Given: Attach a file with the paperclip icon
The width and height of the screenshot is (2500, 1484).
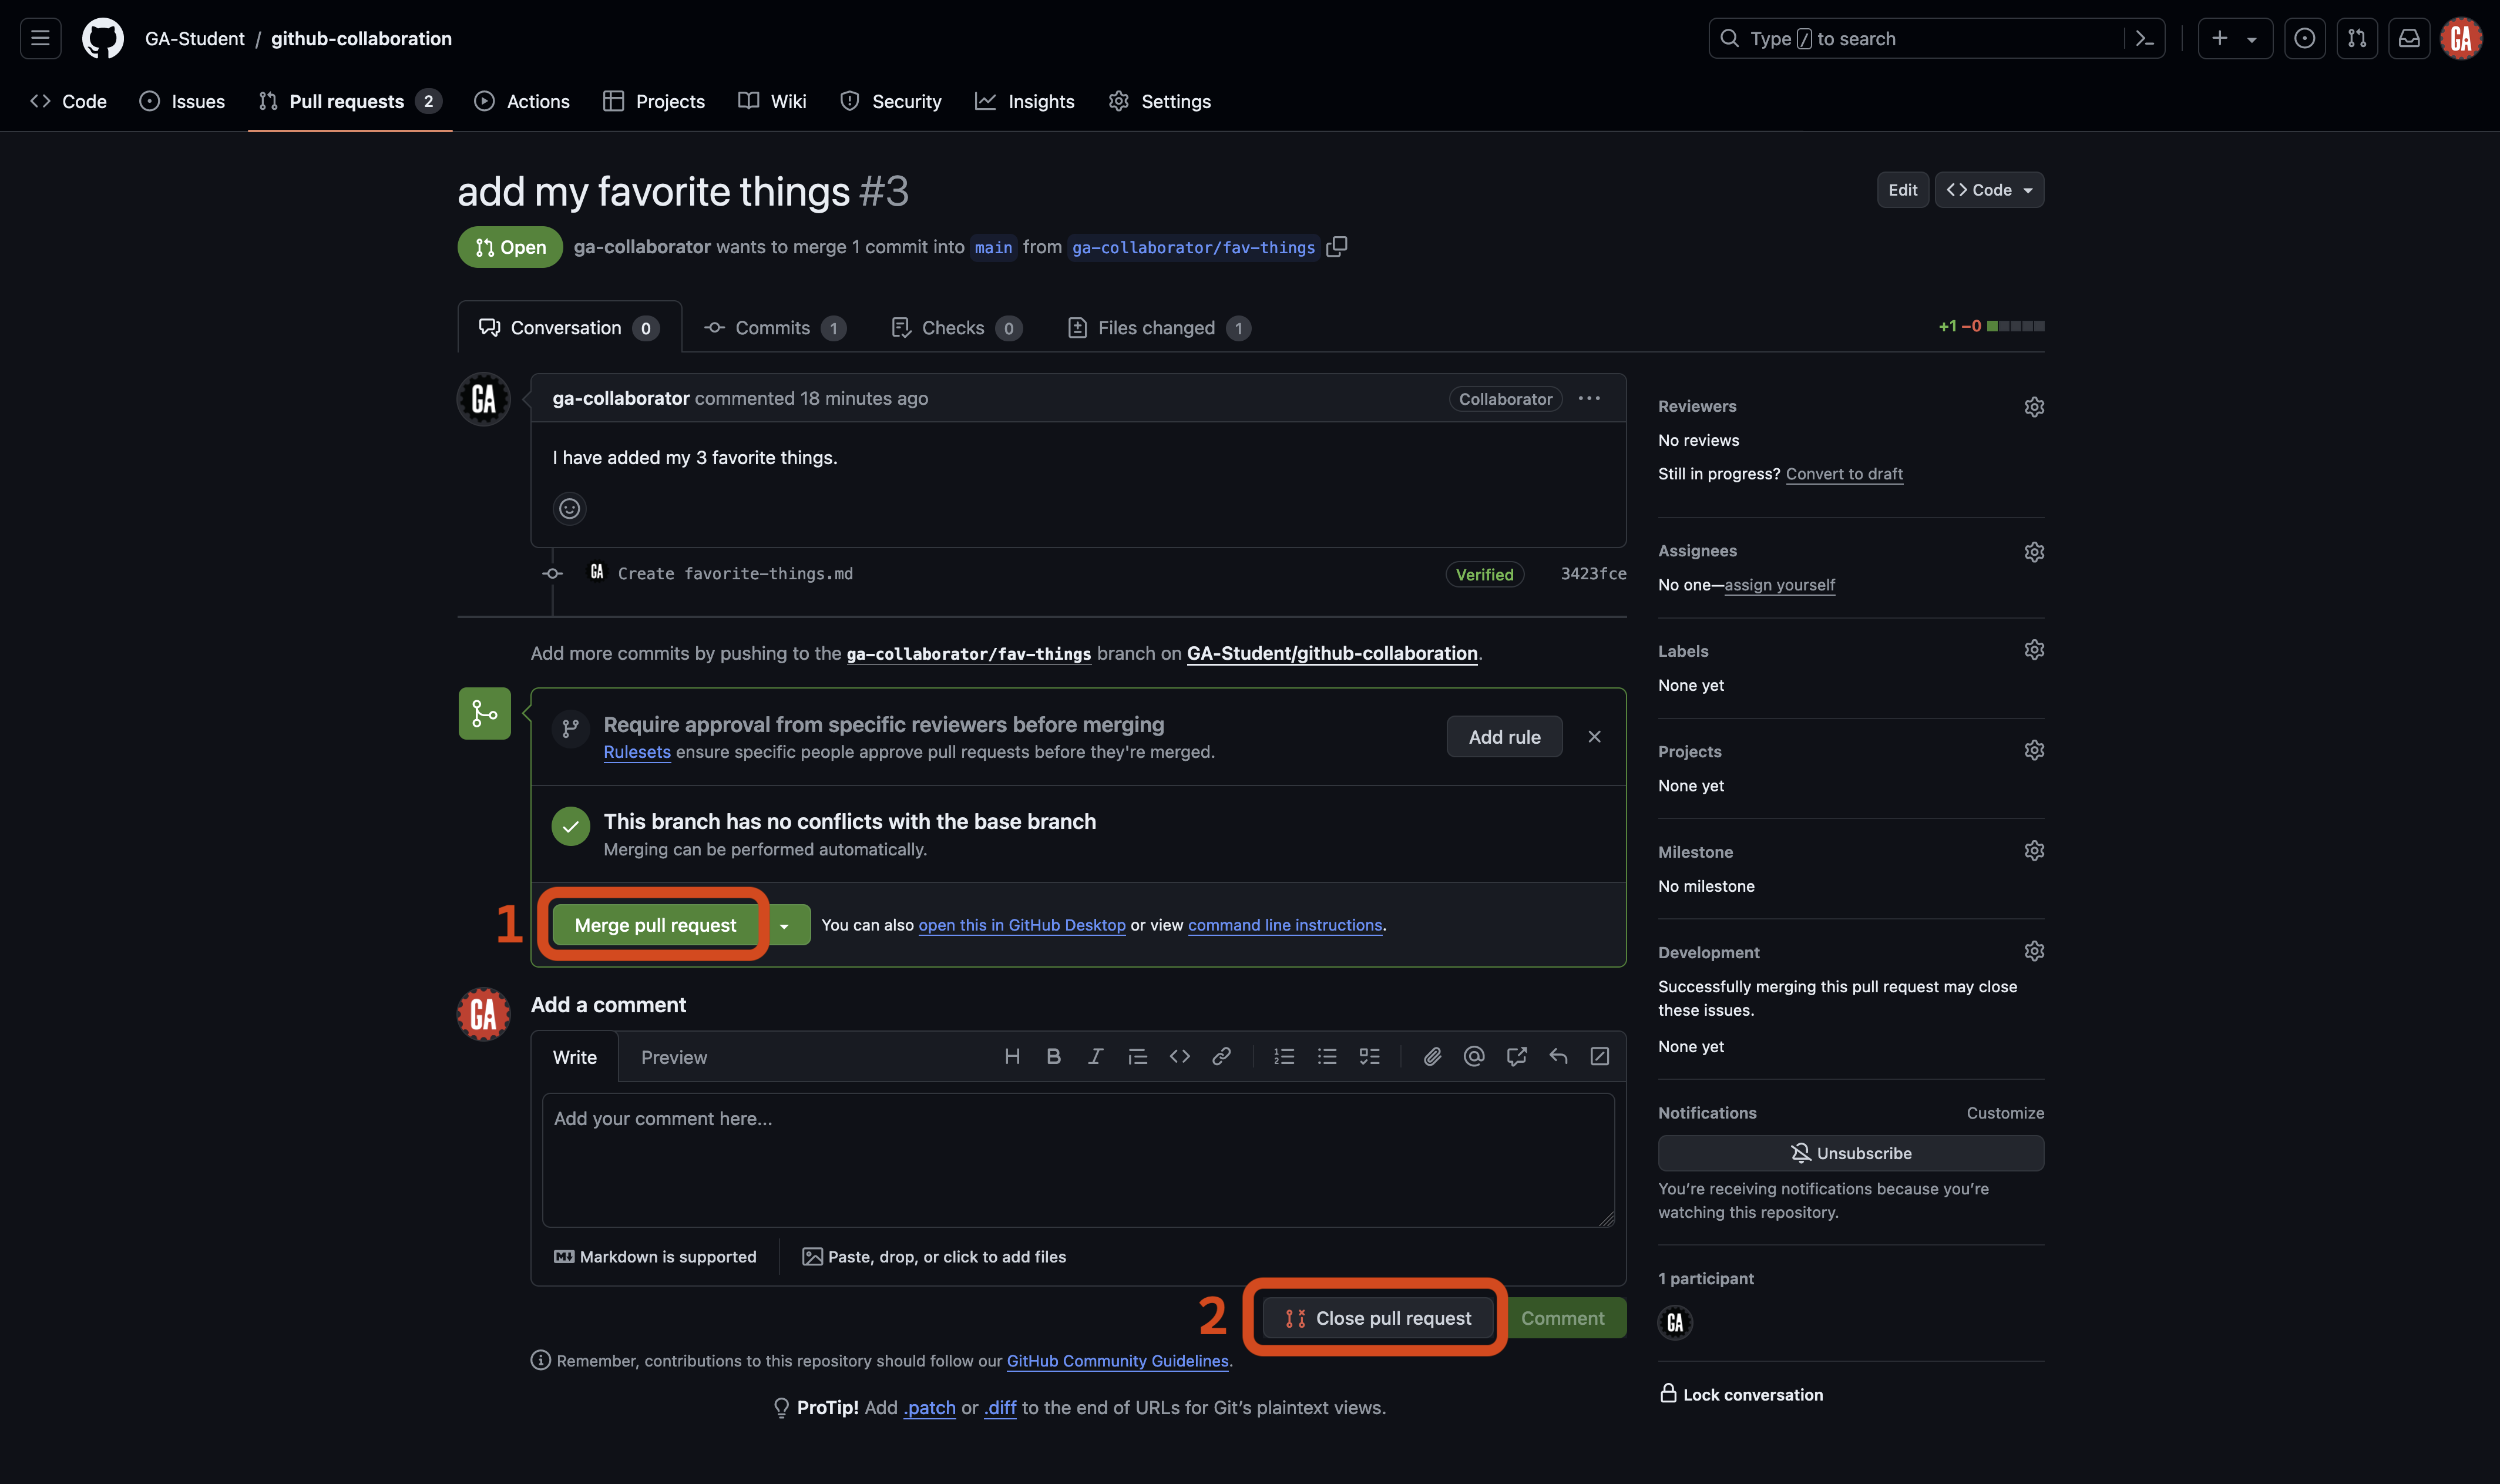Looking at the screenshot, I should [1433, 1056].
